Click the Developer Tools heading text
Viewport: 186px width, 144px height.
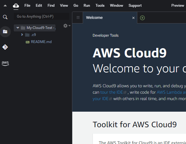coord(106,35)
